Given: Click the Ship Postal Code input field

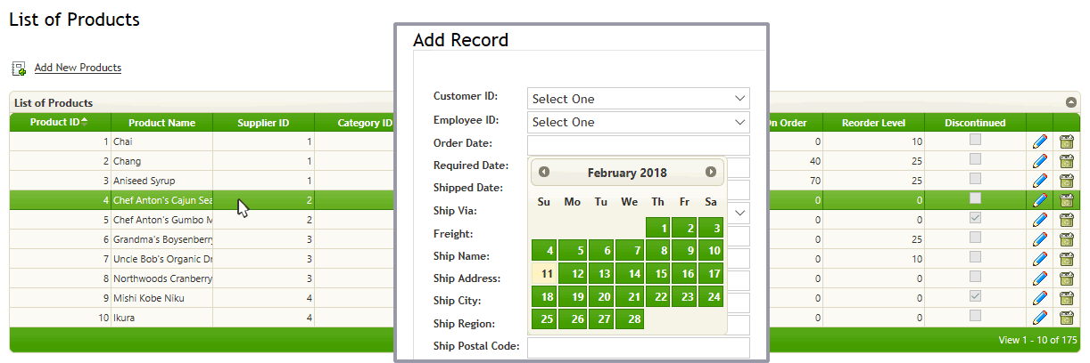Looking at the screenshot, I should (638, 347).
